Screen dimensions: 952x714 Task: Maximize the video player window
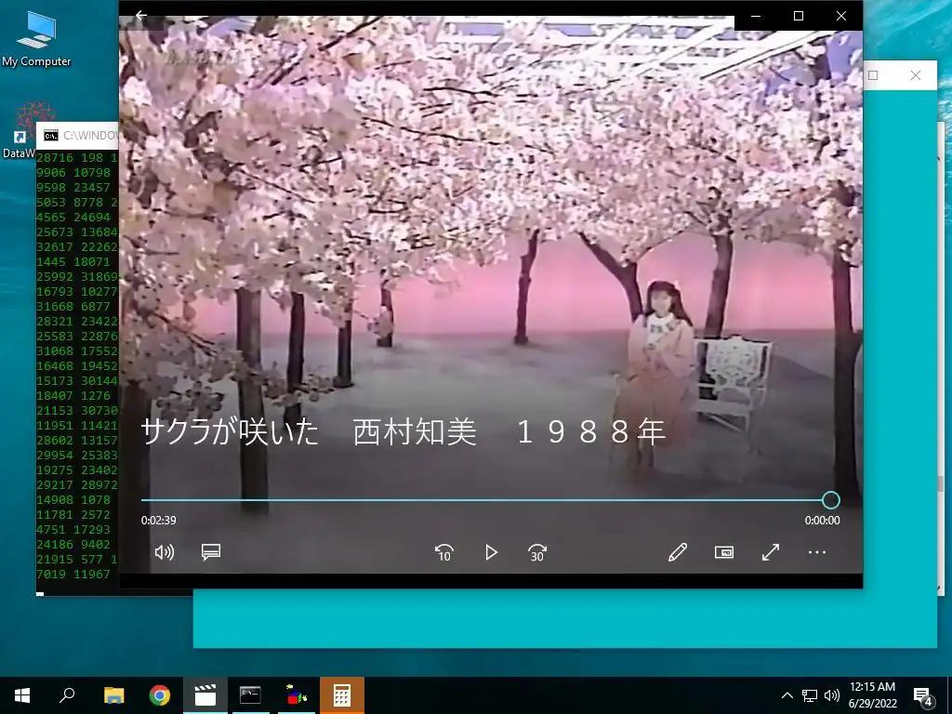click(799, 16)
